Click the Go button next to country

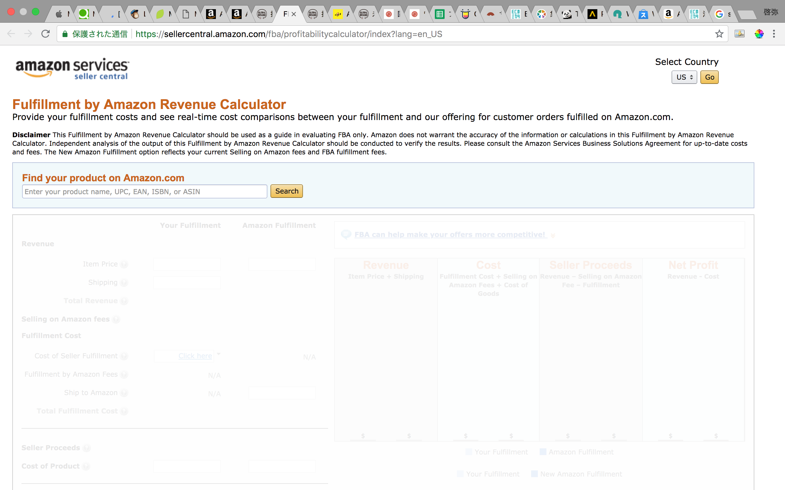coord(710,77)
